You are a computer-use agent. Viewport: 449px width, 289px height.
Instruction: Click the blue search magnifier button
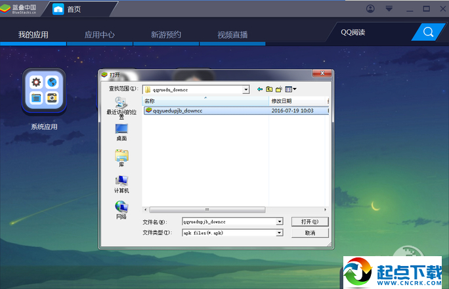tap(428, 32)
